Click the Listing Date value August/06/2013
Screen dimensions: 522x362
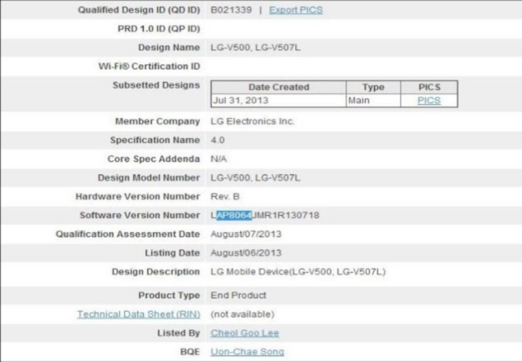pyautogui.click(x=246, y=253)
